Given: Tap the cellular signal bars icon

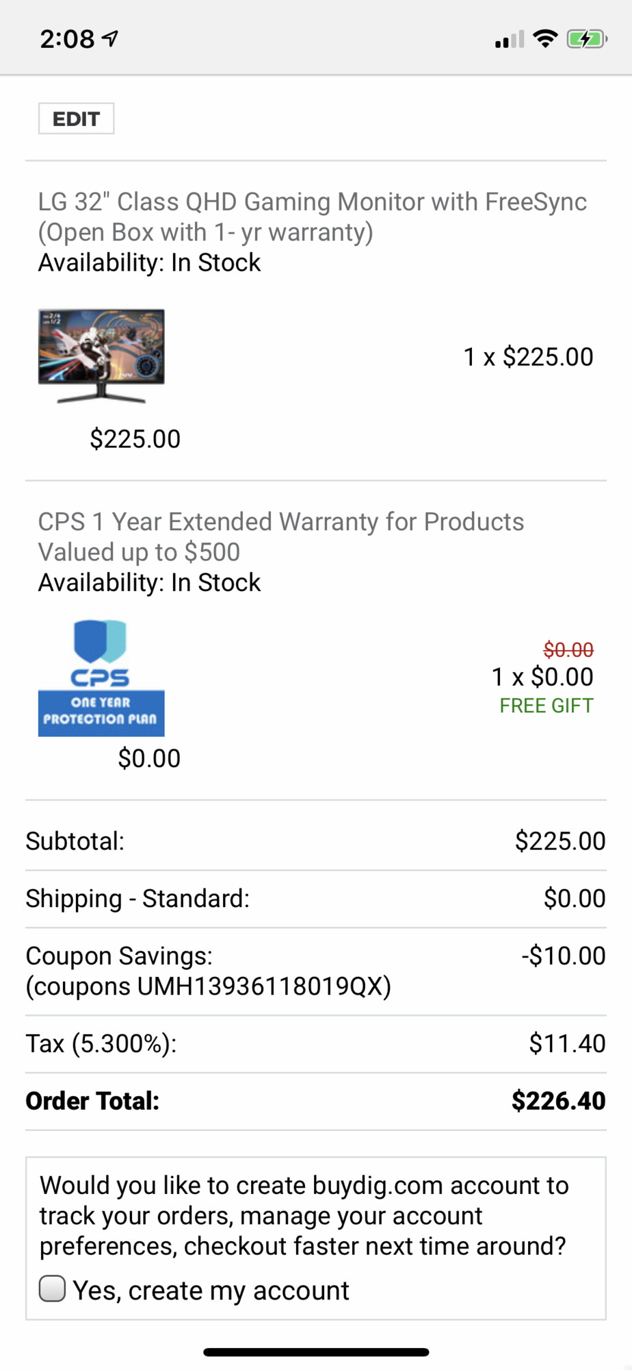Looking at the screenshot, I should tap(510, 40).
